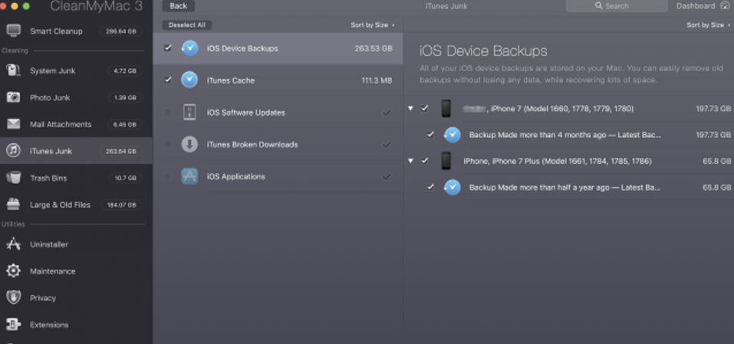Collapse the iPhone 7 Plus backup group
The height and width of the screenshot is (344, 734).
410,161
